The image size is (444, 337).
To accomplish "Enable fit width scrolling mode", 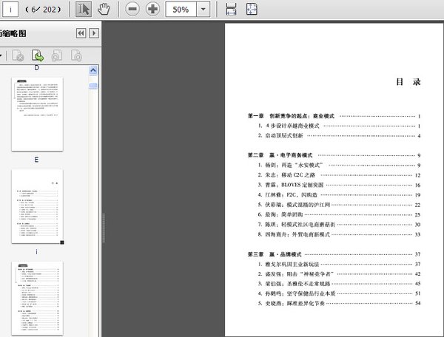I will tap(231, 10).
